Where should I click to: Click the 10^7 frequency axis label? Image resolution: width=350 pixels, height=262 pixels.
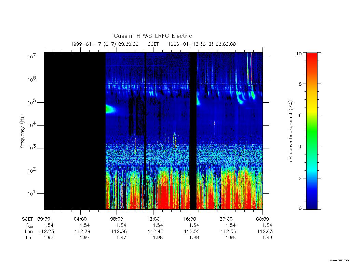(x=32, y=57)
